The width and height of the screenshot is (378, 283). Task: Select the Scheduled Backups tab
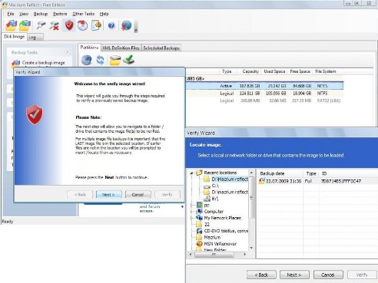coord(161,48)
